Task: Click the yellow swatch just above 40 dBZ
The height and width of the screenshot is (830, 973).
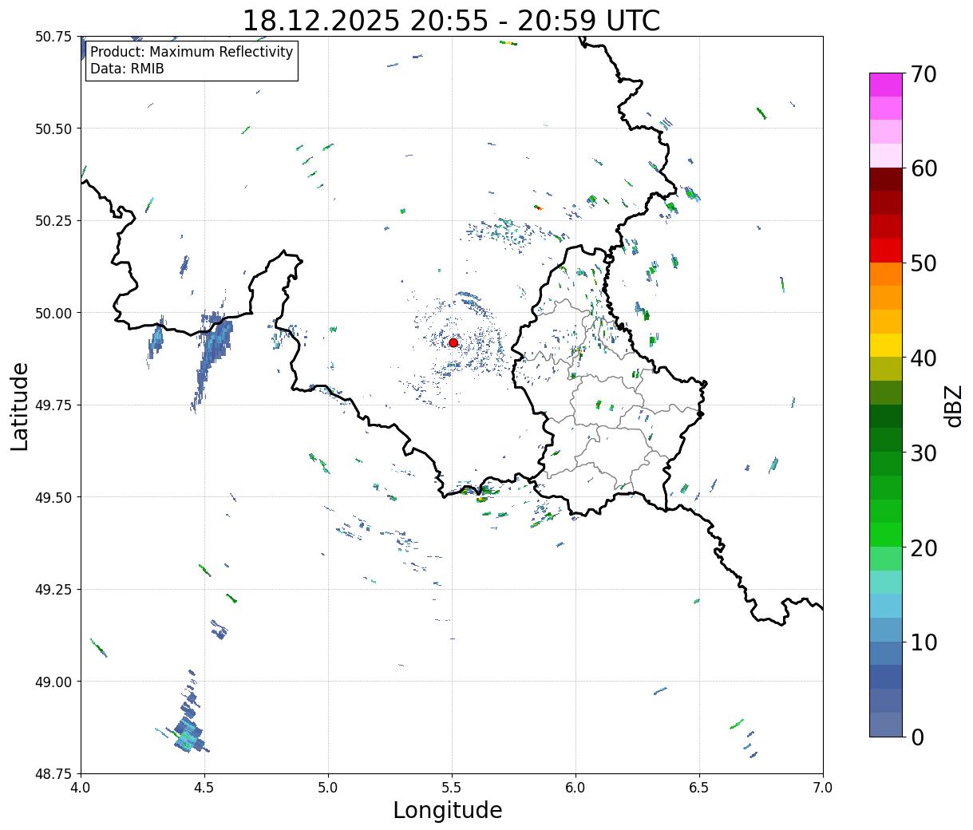Action: [x=886, y=346]
